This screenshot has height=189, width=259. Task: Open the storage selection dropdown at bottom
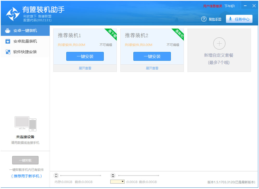[x=117, y=182]
